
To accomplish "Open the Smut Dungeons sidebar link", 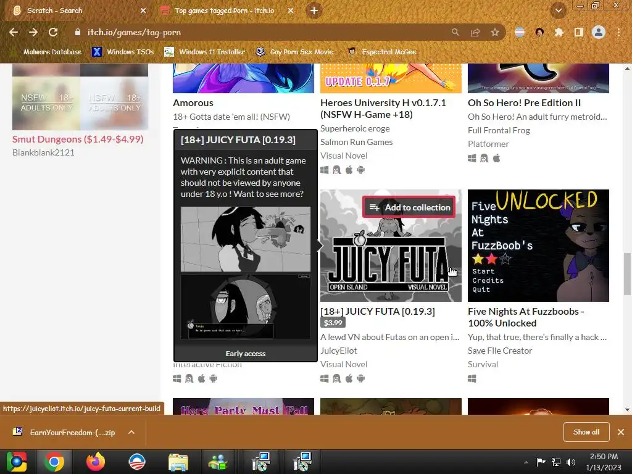I will (78, 139).
